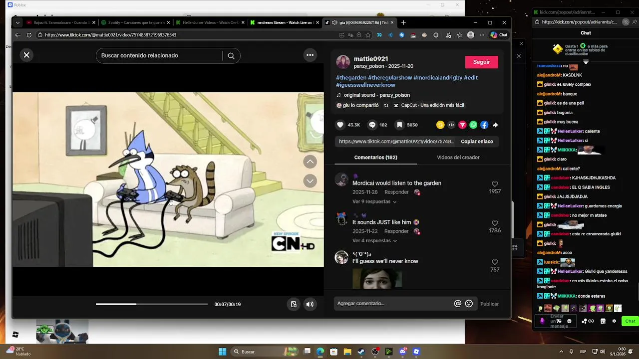
Task: Switch to rmdream Stream tab
Action: [x=285, y=22]
